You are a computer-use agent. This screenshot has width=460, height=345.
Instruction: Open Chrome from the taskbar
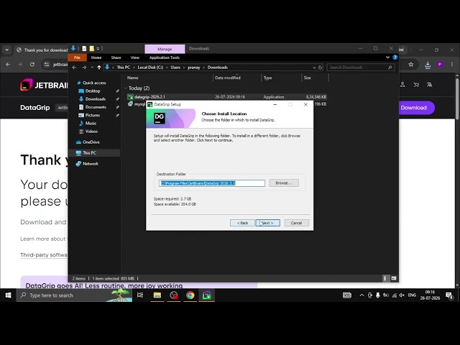pos(190,295)
